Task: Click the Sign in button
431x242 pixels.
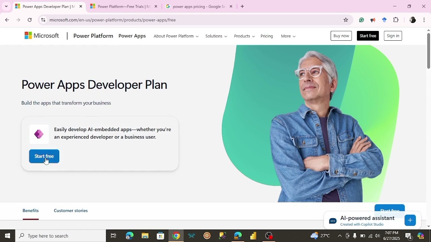Action: [x=393, y=36]
